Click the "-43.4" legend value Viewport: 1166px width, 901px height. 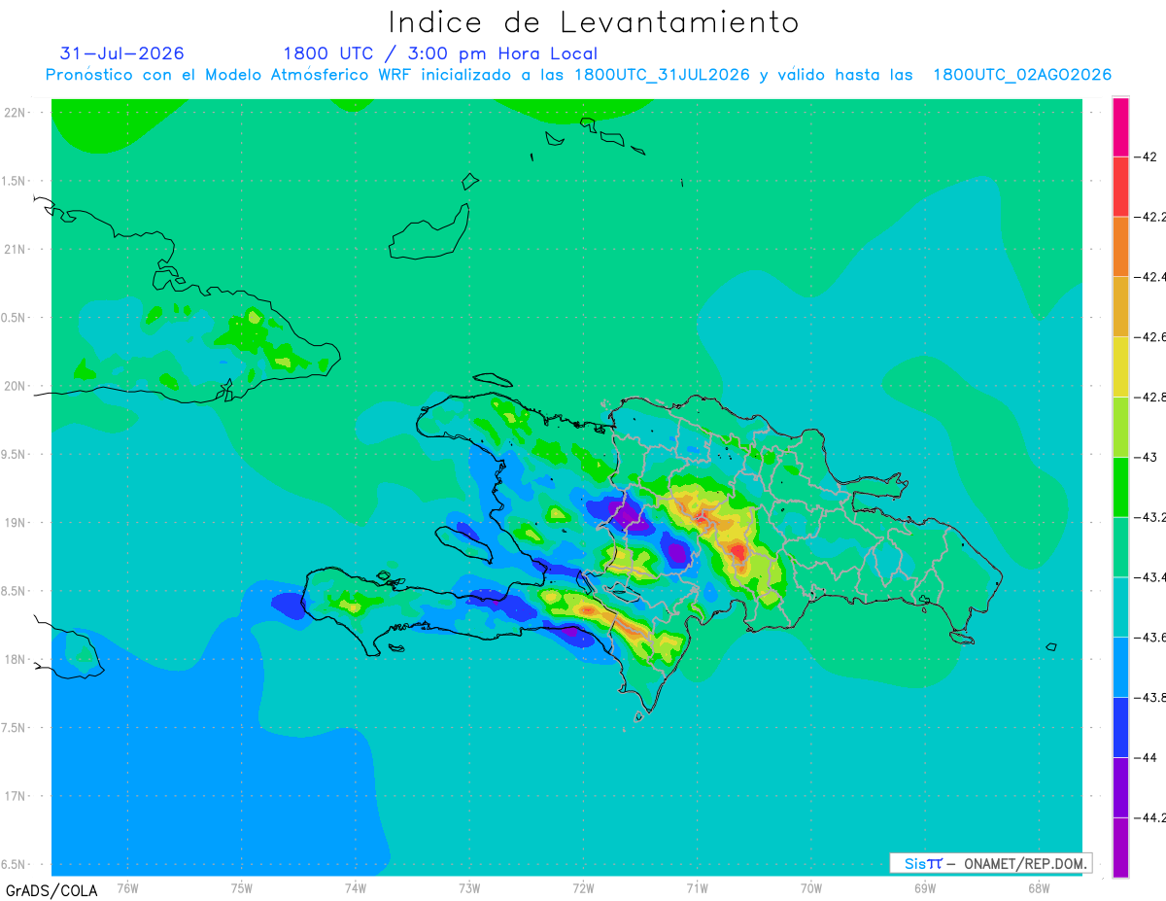coord(1149,577)
